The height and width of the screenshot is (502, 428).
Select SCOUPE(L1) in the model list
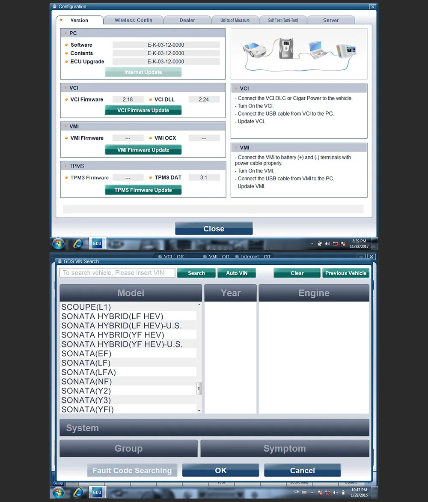click(128, 307)
